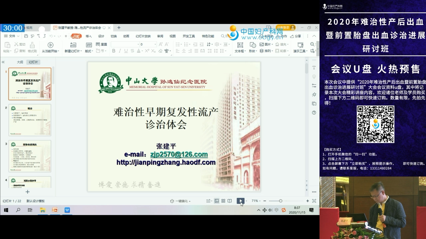Switch to slide sorter grid view
The image size is (426, 239).
(x=223, y=201)
